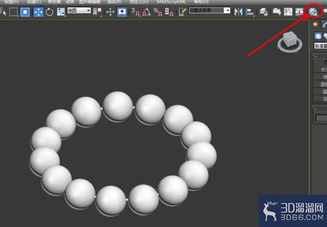Switch to the Modify command panel tab
Viewport: 327px width, 227px height.
click(324, 24)
